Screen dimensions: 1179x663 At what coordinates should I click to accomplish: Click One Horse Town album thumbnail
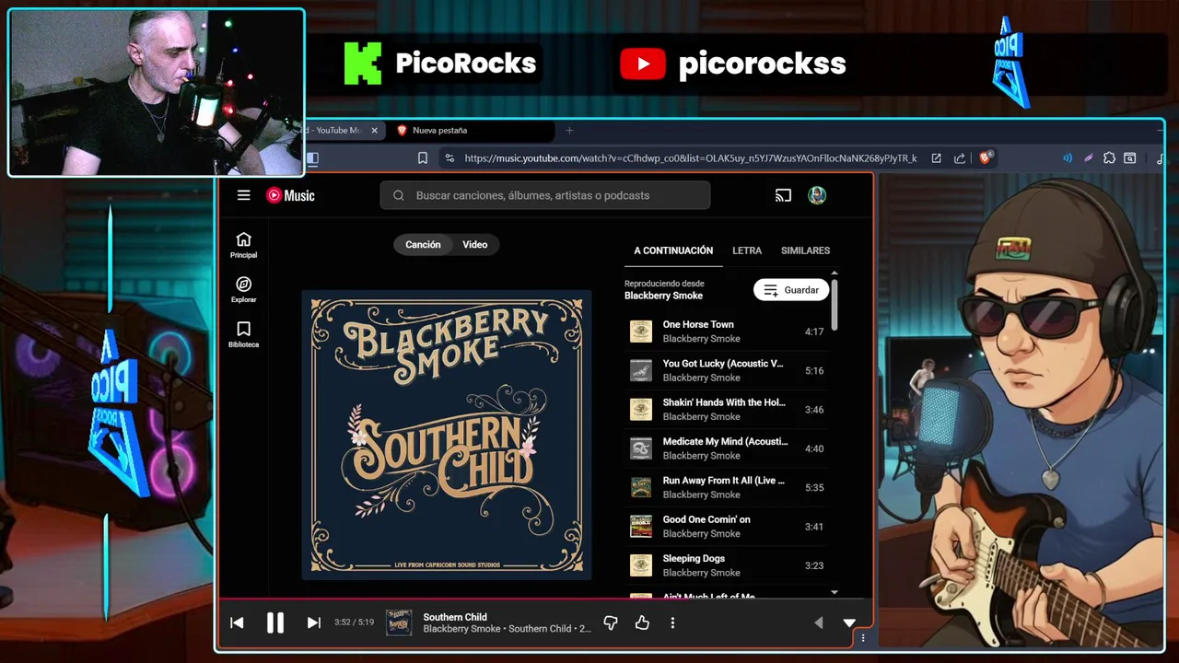click(x=641, y=331)
